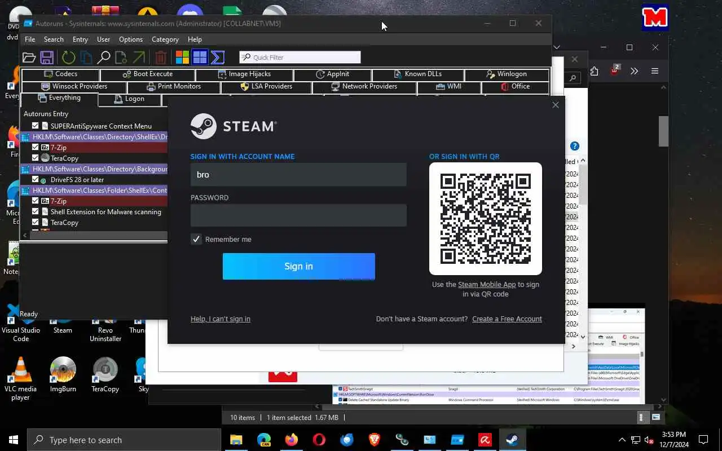The image size is (722, 451).
Task: Select the TeraCopy desktop icon
Action: 105,374
